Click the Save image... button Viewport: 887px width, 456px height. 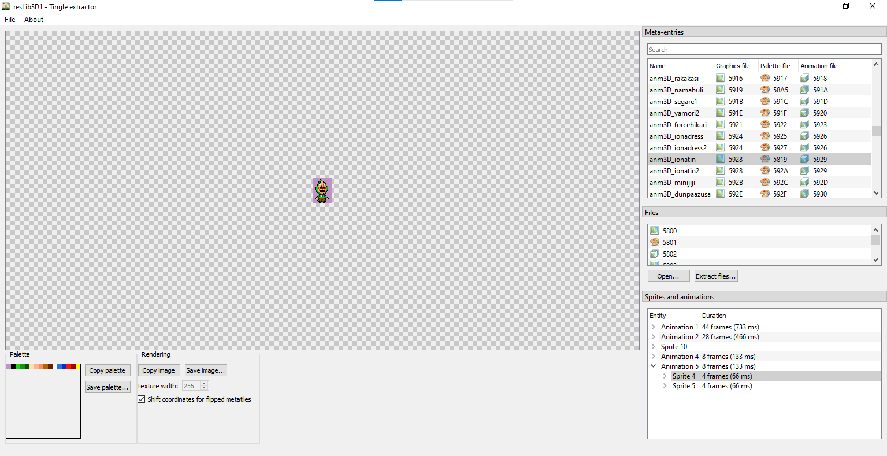[206, 370]
